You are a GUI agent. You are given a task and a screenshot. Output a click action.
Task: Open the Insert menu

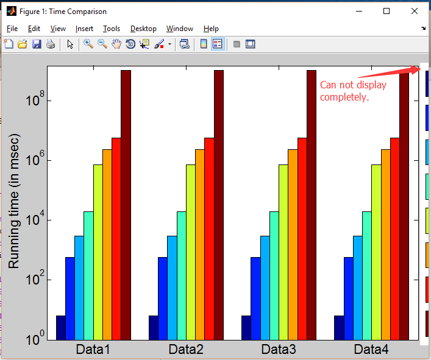pyautogui.click(x=84, y=29)
